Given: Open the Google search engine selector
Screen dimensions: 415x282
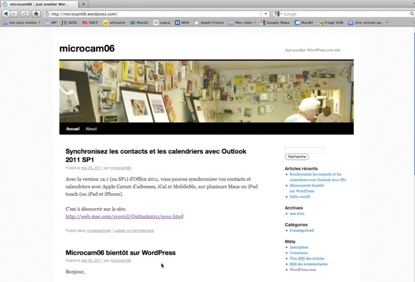Looking at the screenshot, I should pos(278,14).
